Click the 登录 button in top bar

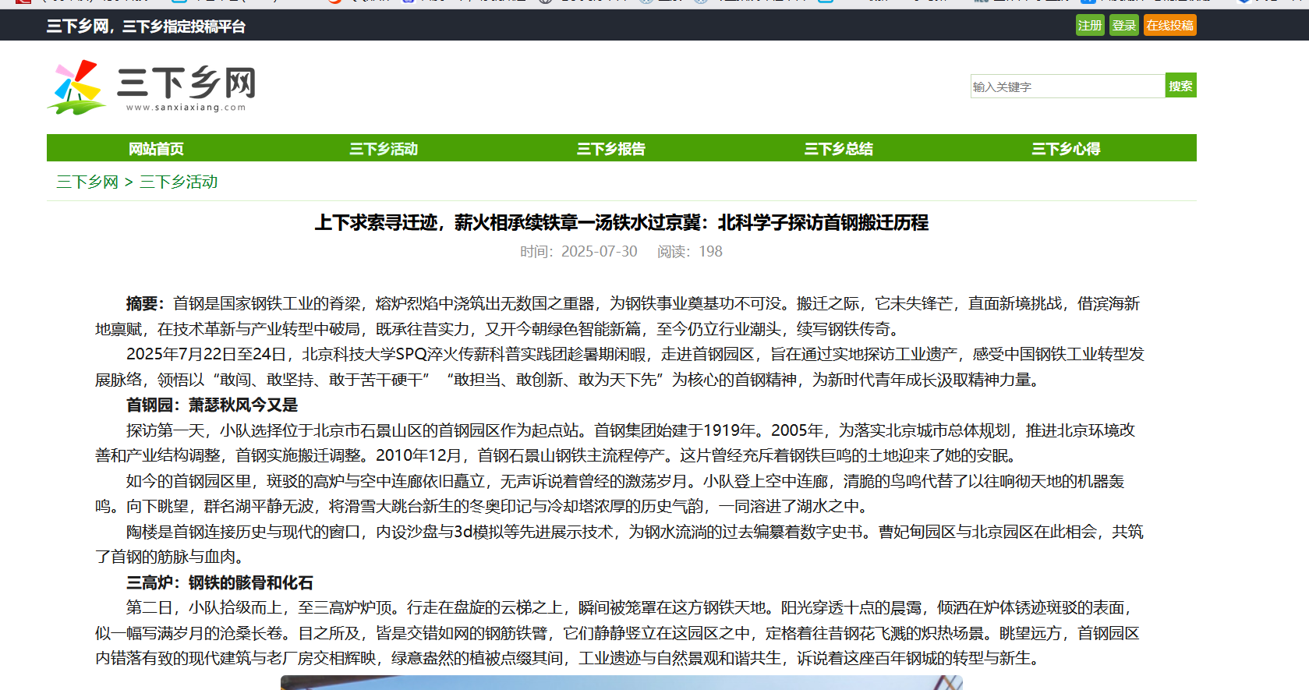pyautogui.click(x=1124, y=26)
